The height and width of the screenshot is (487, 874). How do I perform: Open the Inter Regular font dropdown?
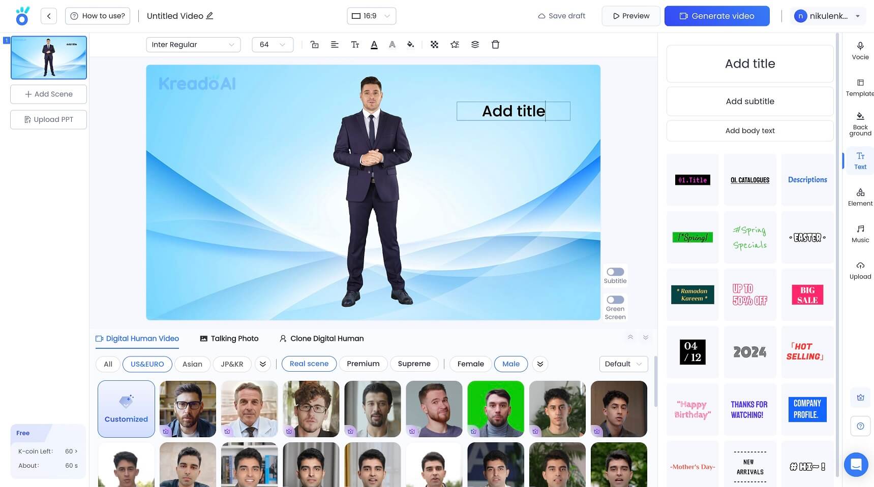click(x=193, y=45)
